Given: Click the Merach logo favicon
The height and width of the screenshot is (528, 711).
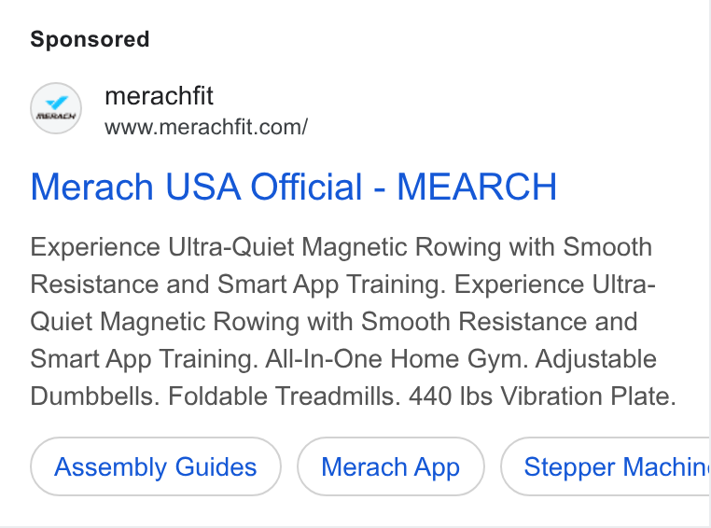Looking at the screenshot, I should [x=56, y=108].
